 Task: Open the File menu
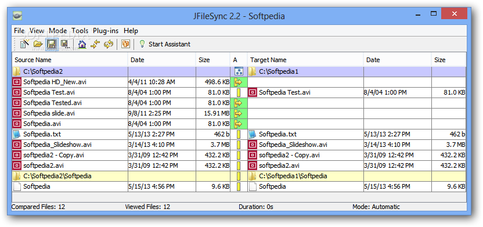click(x=19, y=31)
